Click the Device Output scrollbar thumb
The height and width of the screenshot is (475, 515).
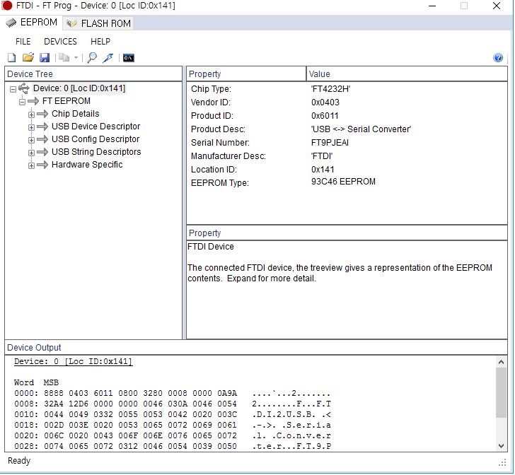tap(501, 392)
